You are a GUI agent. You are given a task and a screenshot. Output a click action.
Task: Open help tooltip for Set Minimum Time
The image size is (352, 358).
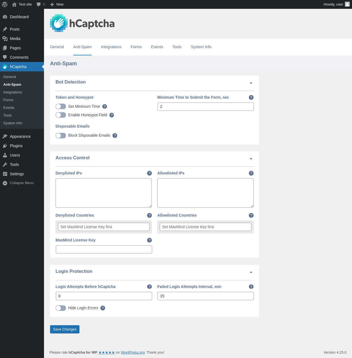click(105, 107)
